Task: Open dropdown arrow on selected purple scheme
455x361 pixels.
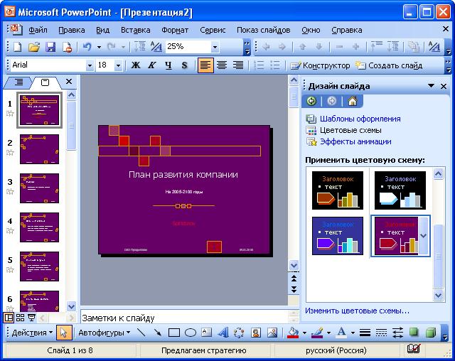Action: 424,236
